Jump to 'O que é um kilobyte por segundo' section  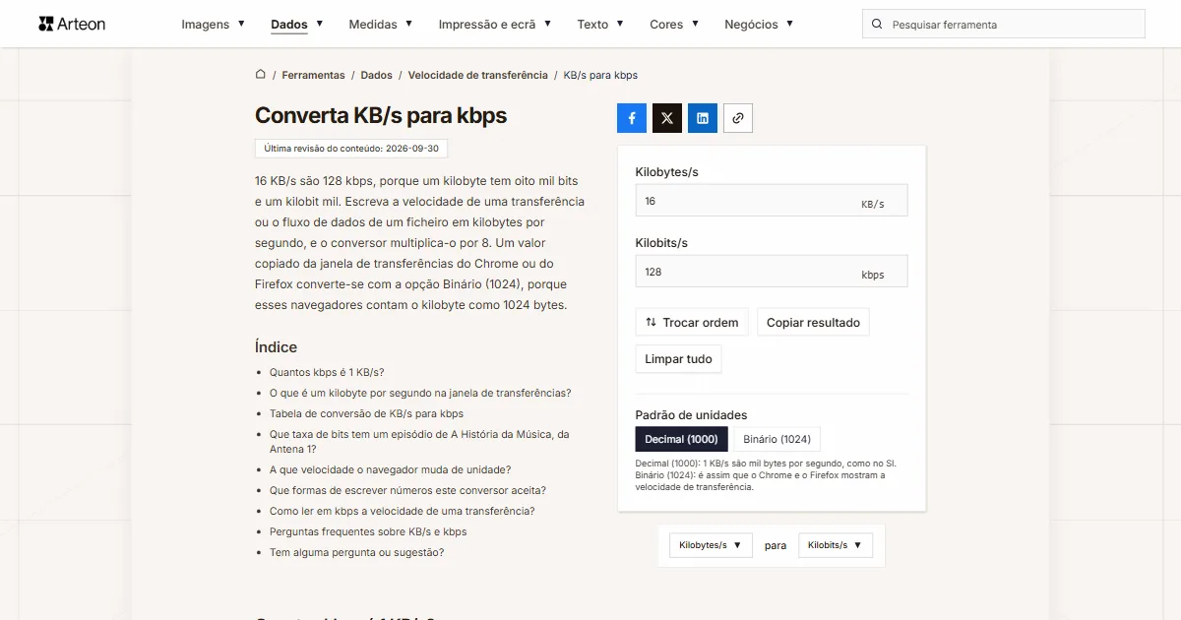pyautogui.click(x=420, y=393)
